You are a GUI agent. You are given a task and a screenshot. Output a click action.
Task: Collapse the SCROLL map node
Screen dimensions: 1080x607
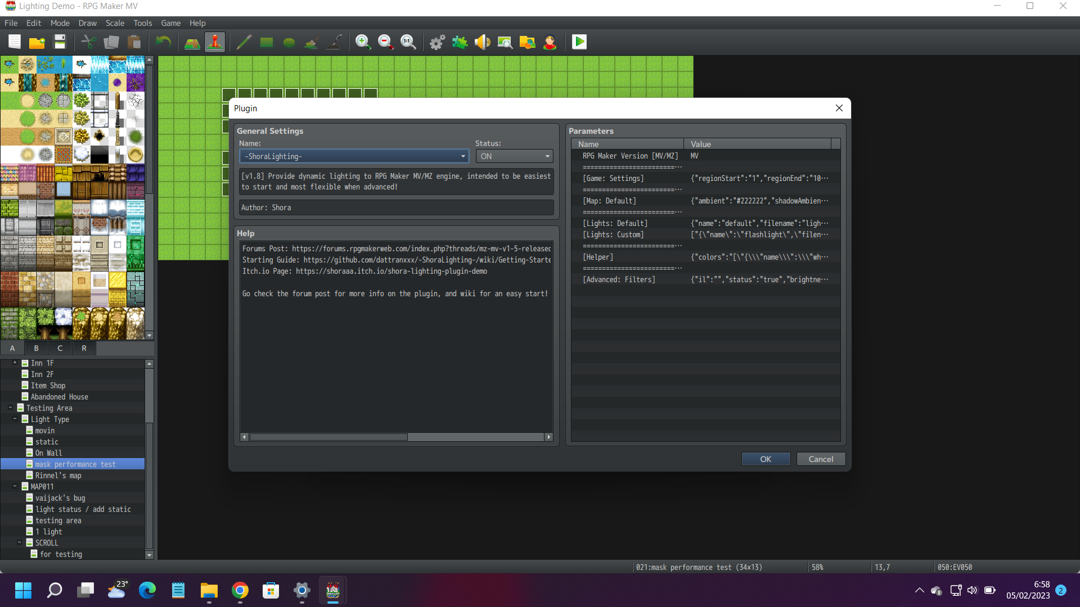pos(20,543)
